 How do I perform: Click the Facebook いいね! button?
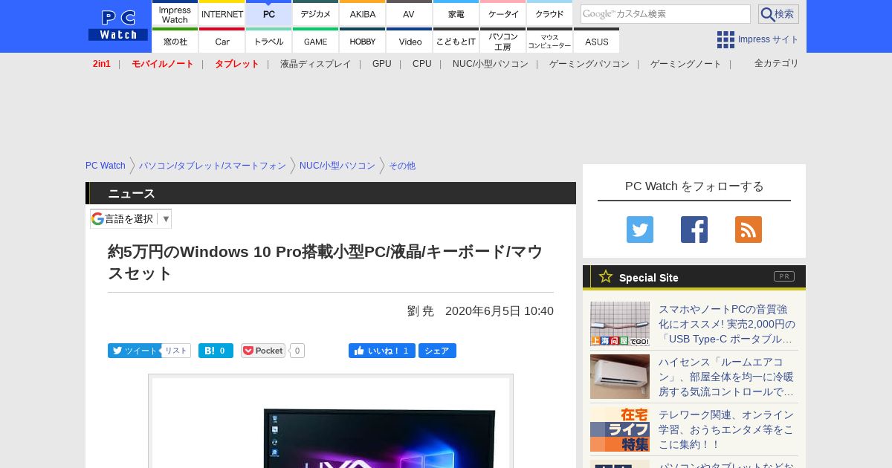coord(382,351)
